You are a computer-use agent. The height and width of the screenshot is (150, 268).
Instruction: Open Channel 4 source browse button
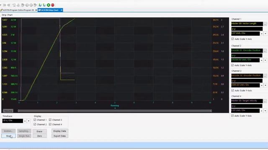click(x=265, y=101)
